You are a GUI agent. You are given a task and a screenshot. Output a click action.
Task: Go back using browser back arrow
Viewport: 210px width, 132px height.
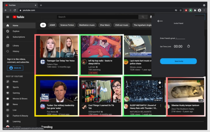click(x=6, y=10)
